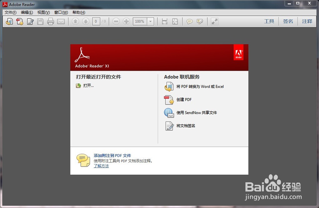Click the sign document pen icon
Screen dimensions: 319x208
(169, 126)
